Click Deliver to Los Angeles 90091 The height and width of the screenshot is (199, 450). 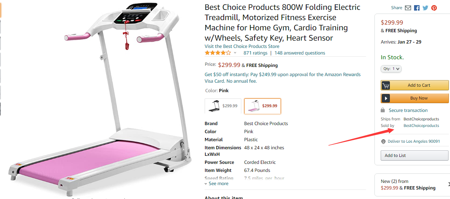(414, 141)
